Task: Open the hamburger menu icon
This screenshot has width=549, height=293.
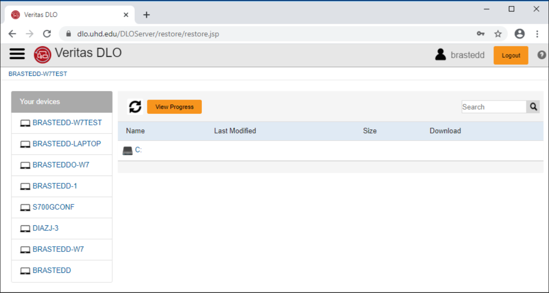Action: 17,54
